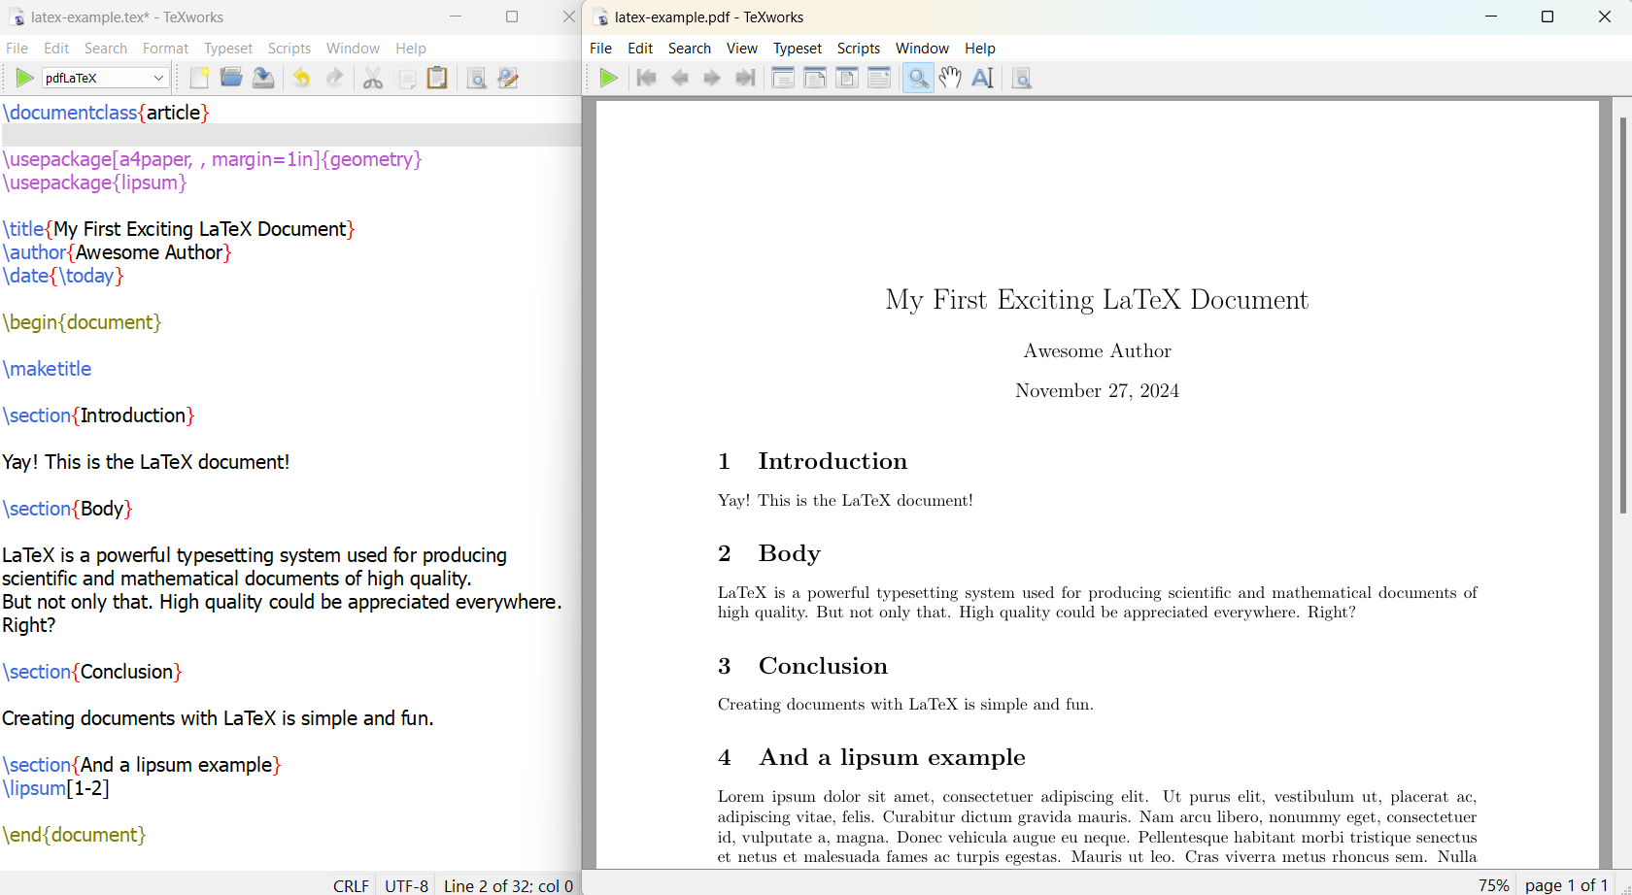
Task: Go to the previous PDF page
Action: pos(680,78)
